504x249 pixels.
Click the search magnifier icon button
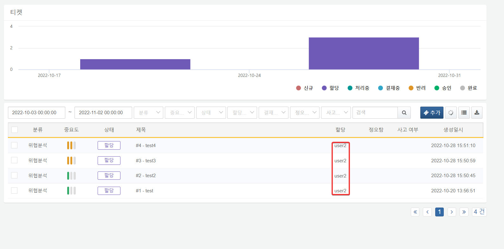click(404, 113)
